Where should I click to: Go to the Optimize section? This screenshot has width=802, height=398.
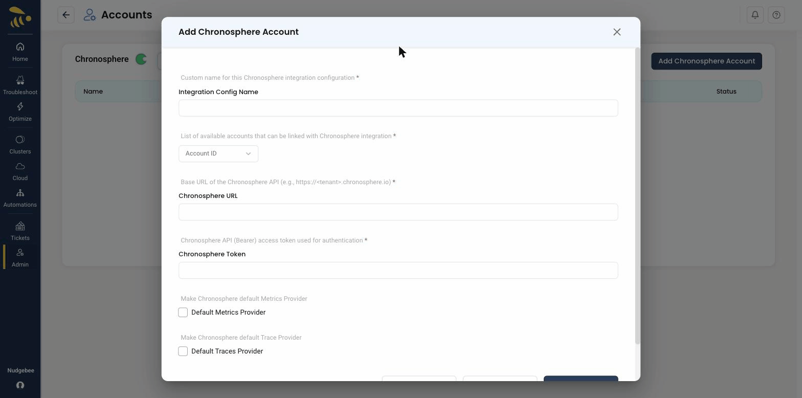20,112
